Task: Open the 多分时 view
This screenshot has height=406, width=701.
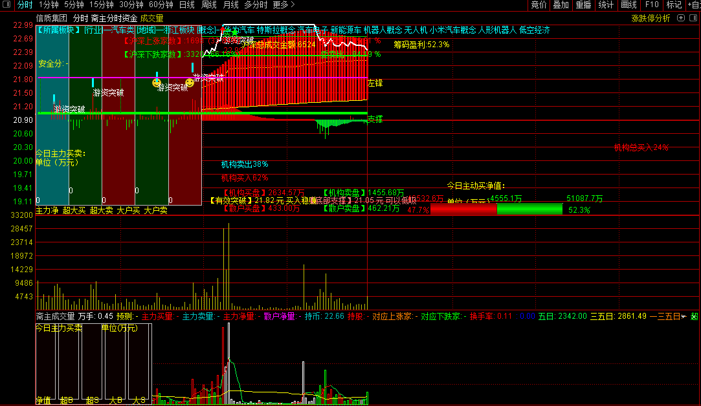Action: tap(256, 5)
